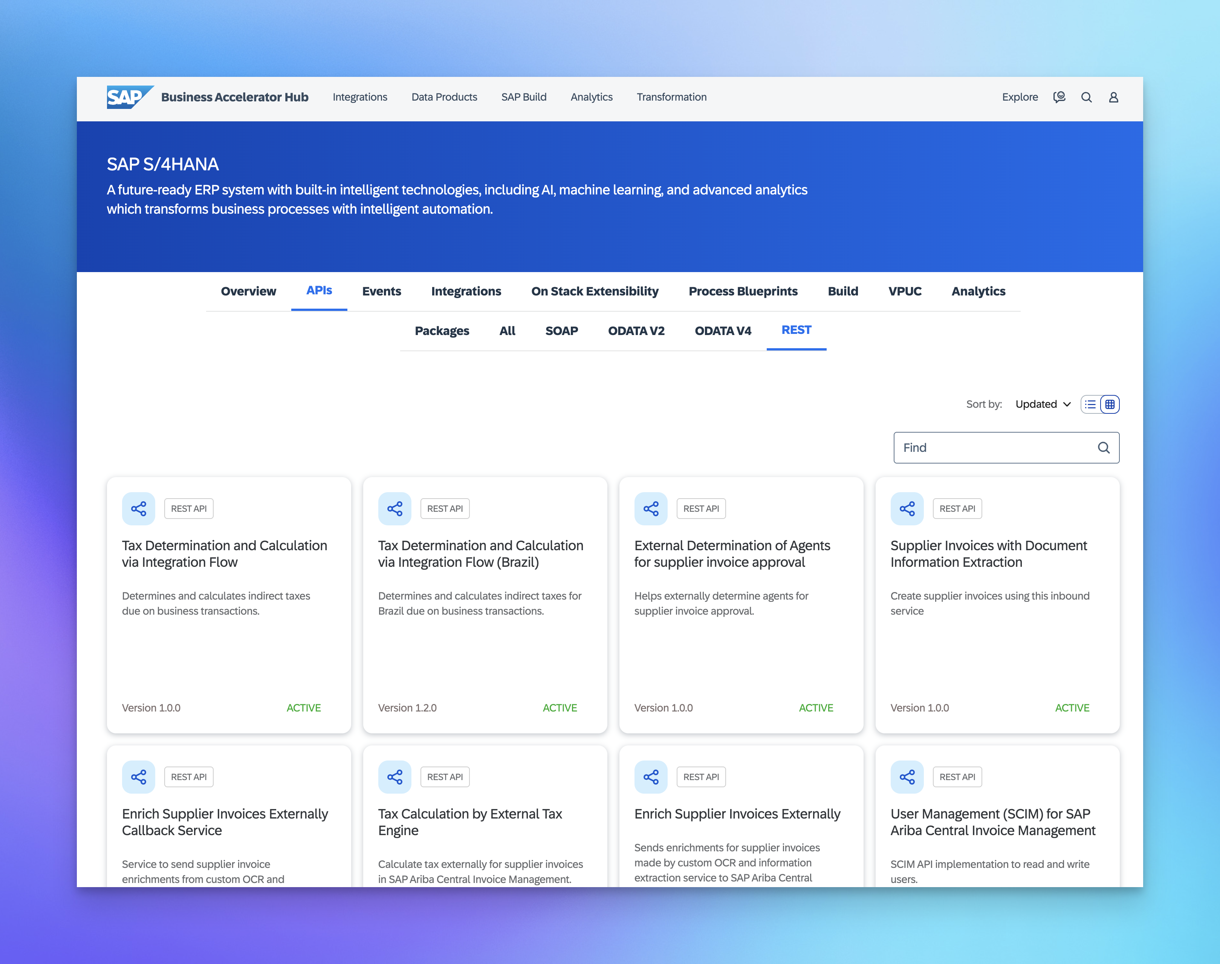Select the REST sub-tab
The image size is (1220, 964).
click(x=796, y=330)
